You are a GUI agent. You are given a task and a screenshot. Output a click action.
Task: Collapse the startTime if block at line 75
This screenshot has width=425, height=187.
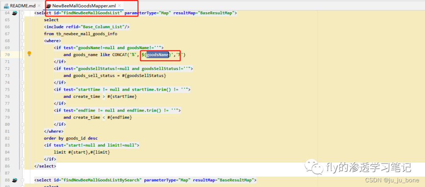(x=22, y=90)
